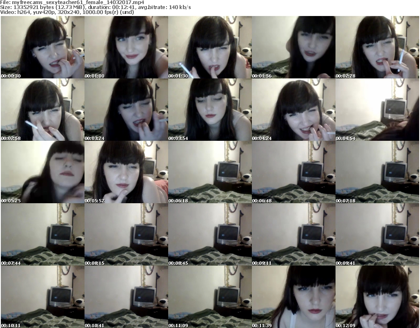Screen dimensions: 420x328
Task: Click the Size and duration info line
Action: 95,7
